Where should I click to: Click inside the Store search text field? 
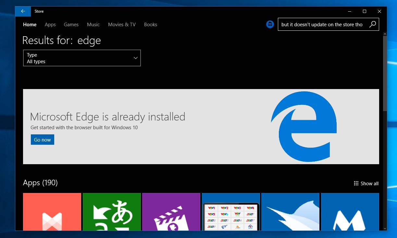tap(321, 25)
